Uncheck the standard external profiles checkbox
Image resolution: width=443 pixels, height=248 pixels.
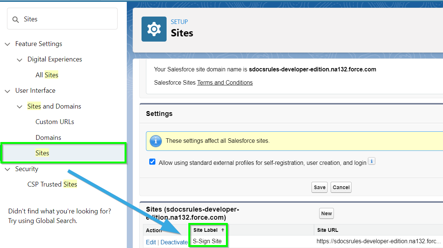[152, 162]
